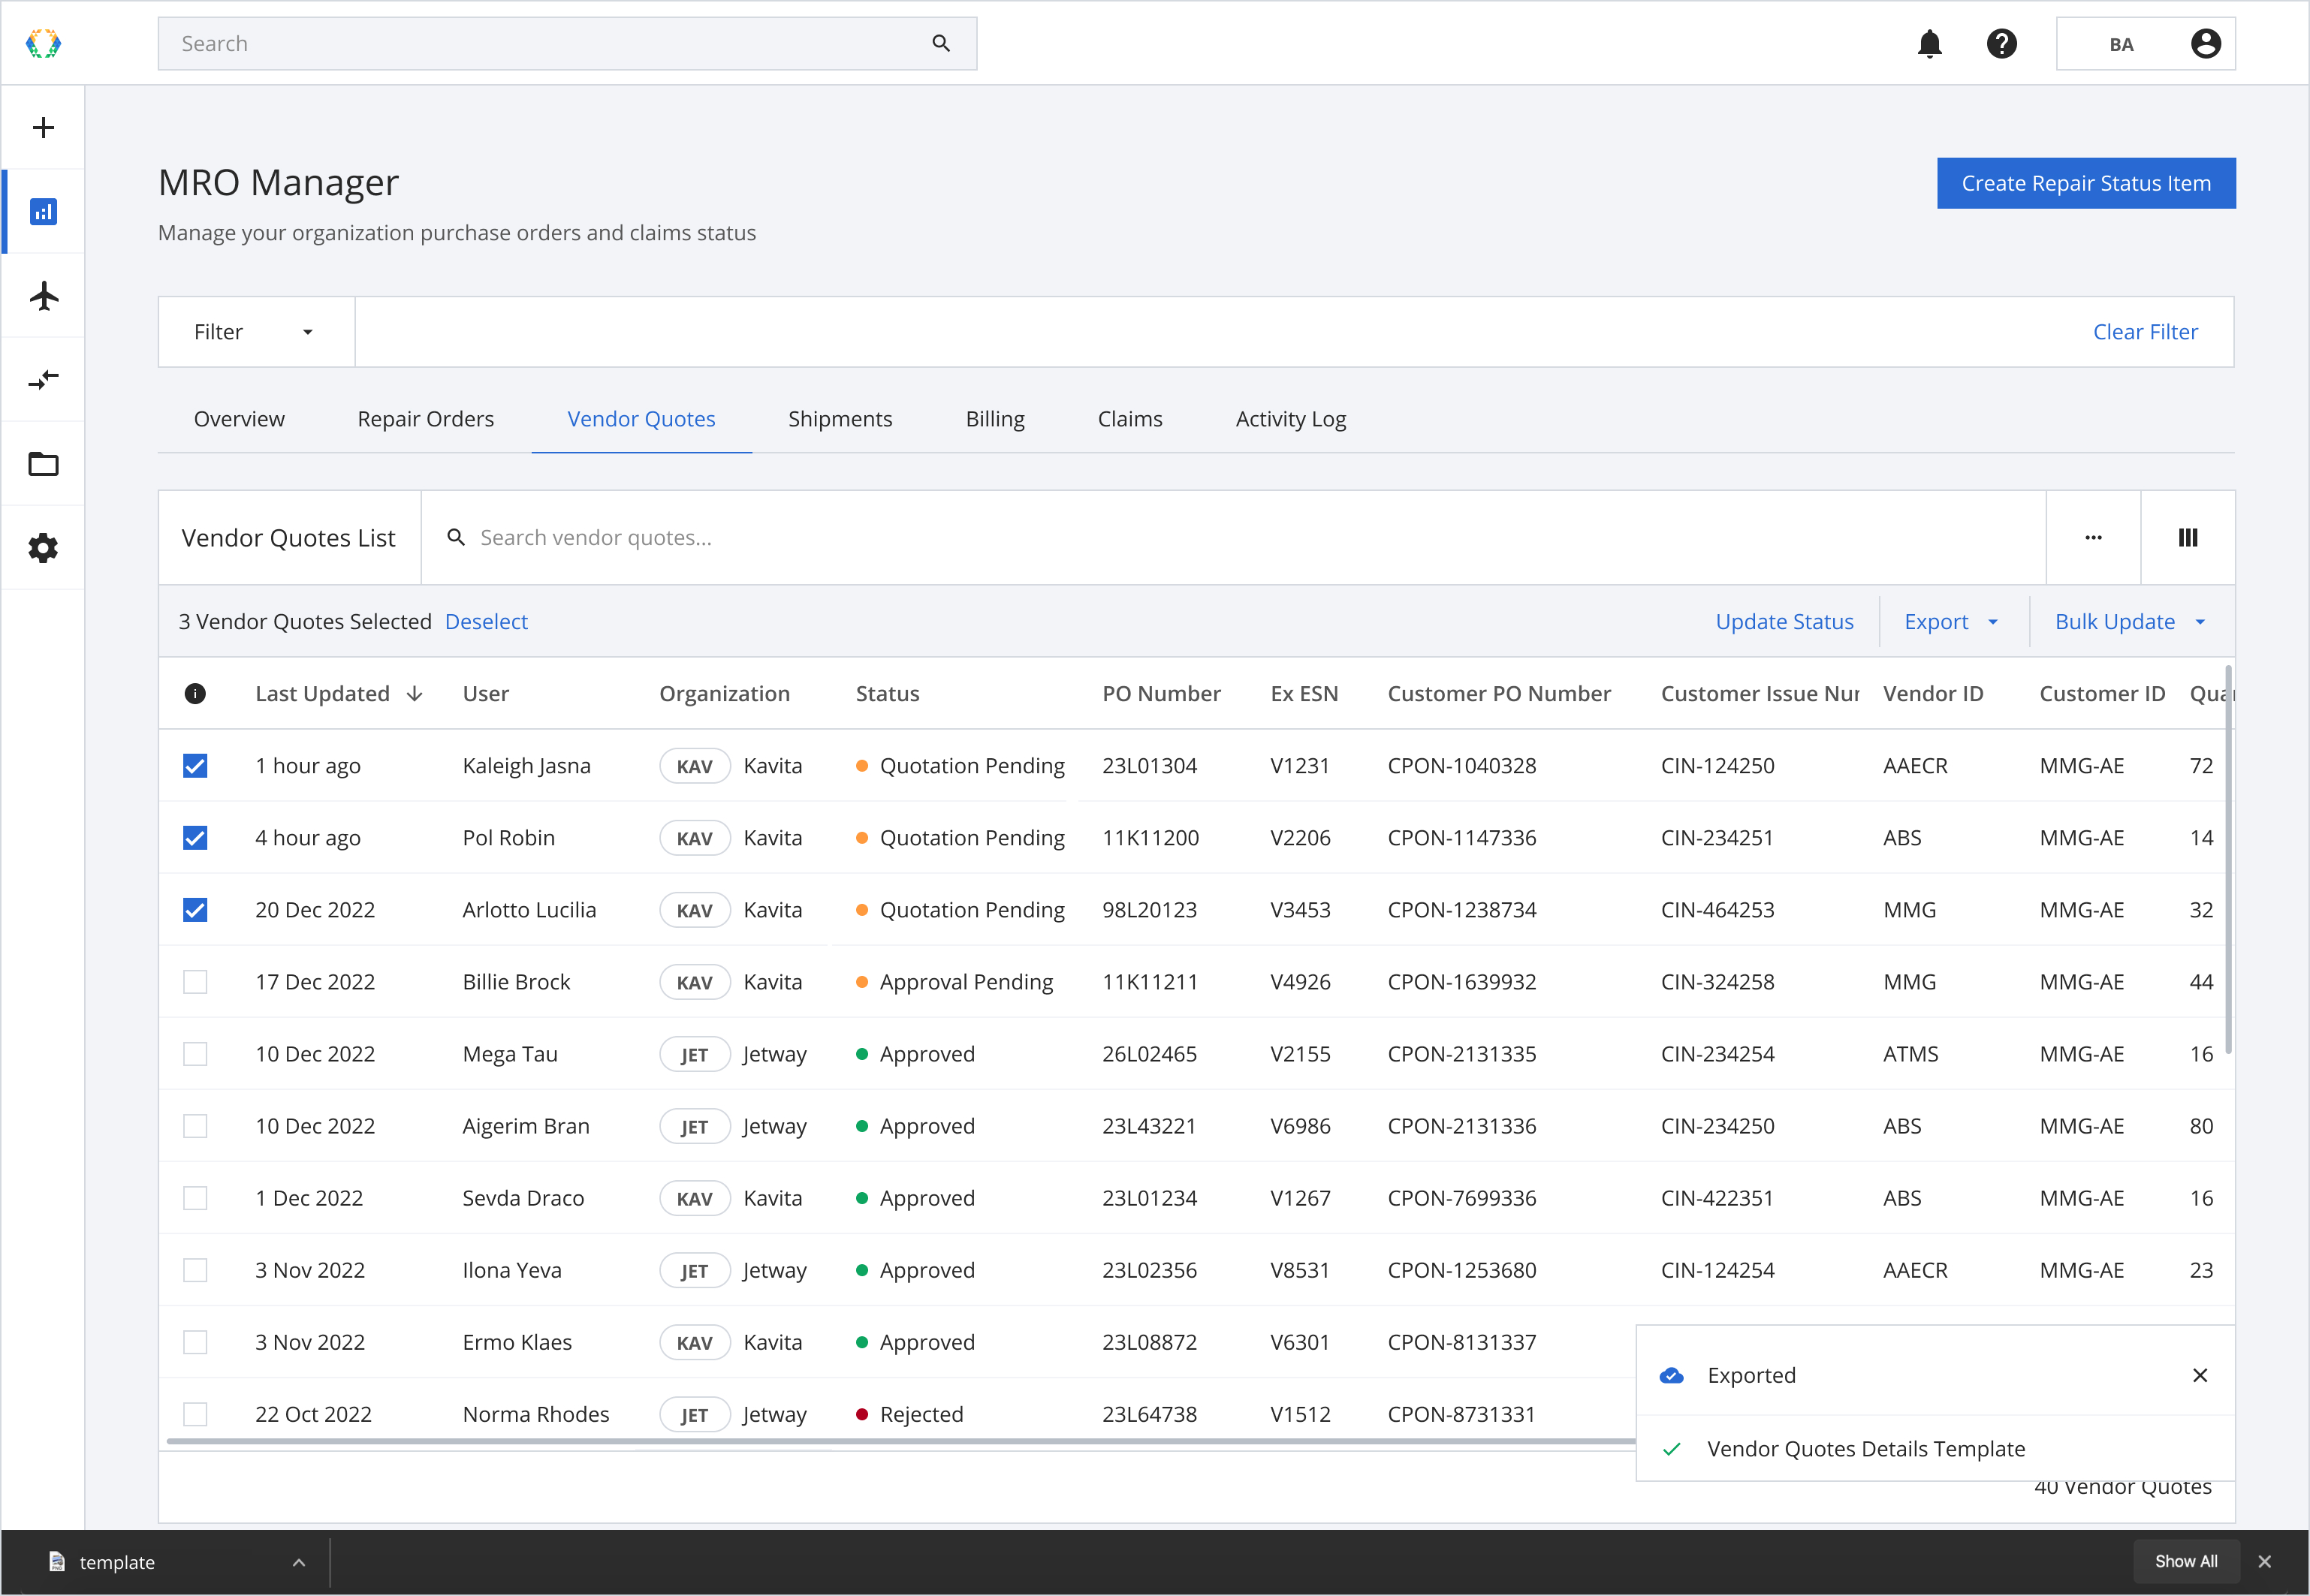Click the table horizontal scrollbar
This screenshot has width=2310, height=1596.
click(900, 1442)
